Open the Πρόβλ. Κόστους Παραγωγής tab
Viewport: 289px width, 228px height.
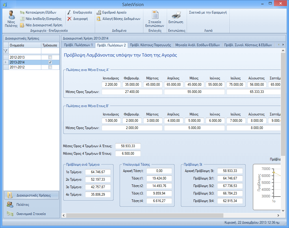pyautogui.click(x=150, y=45)
